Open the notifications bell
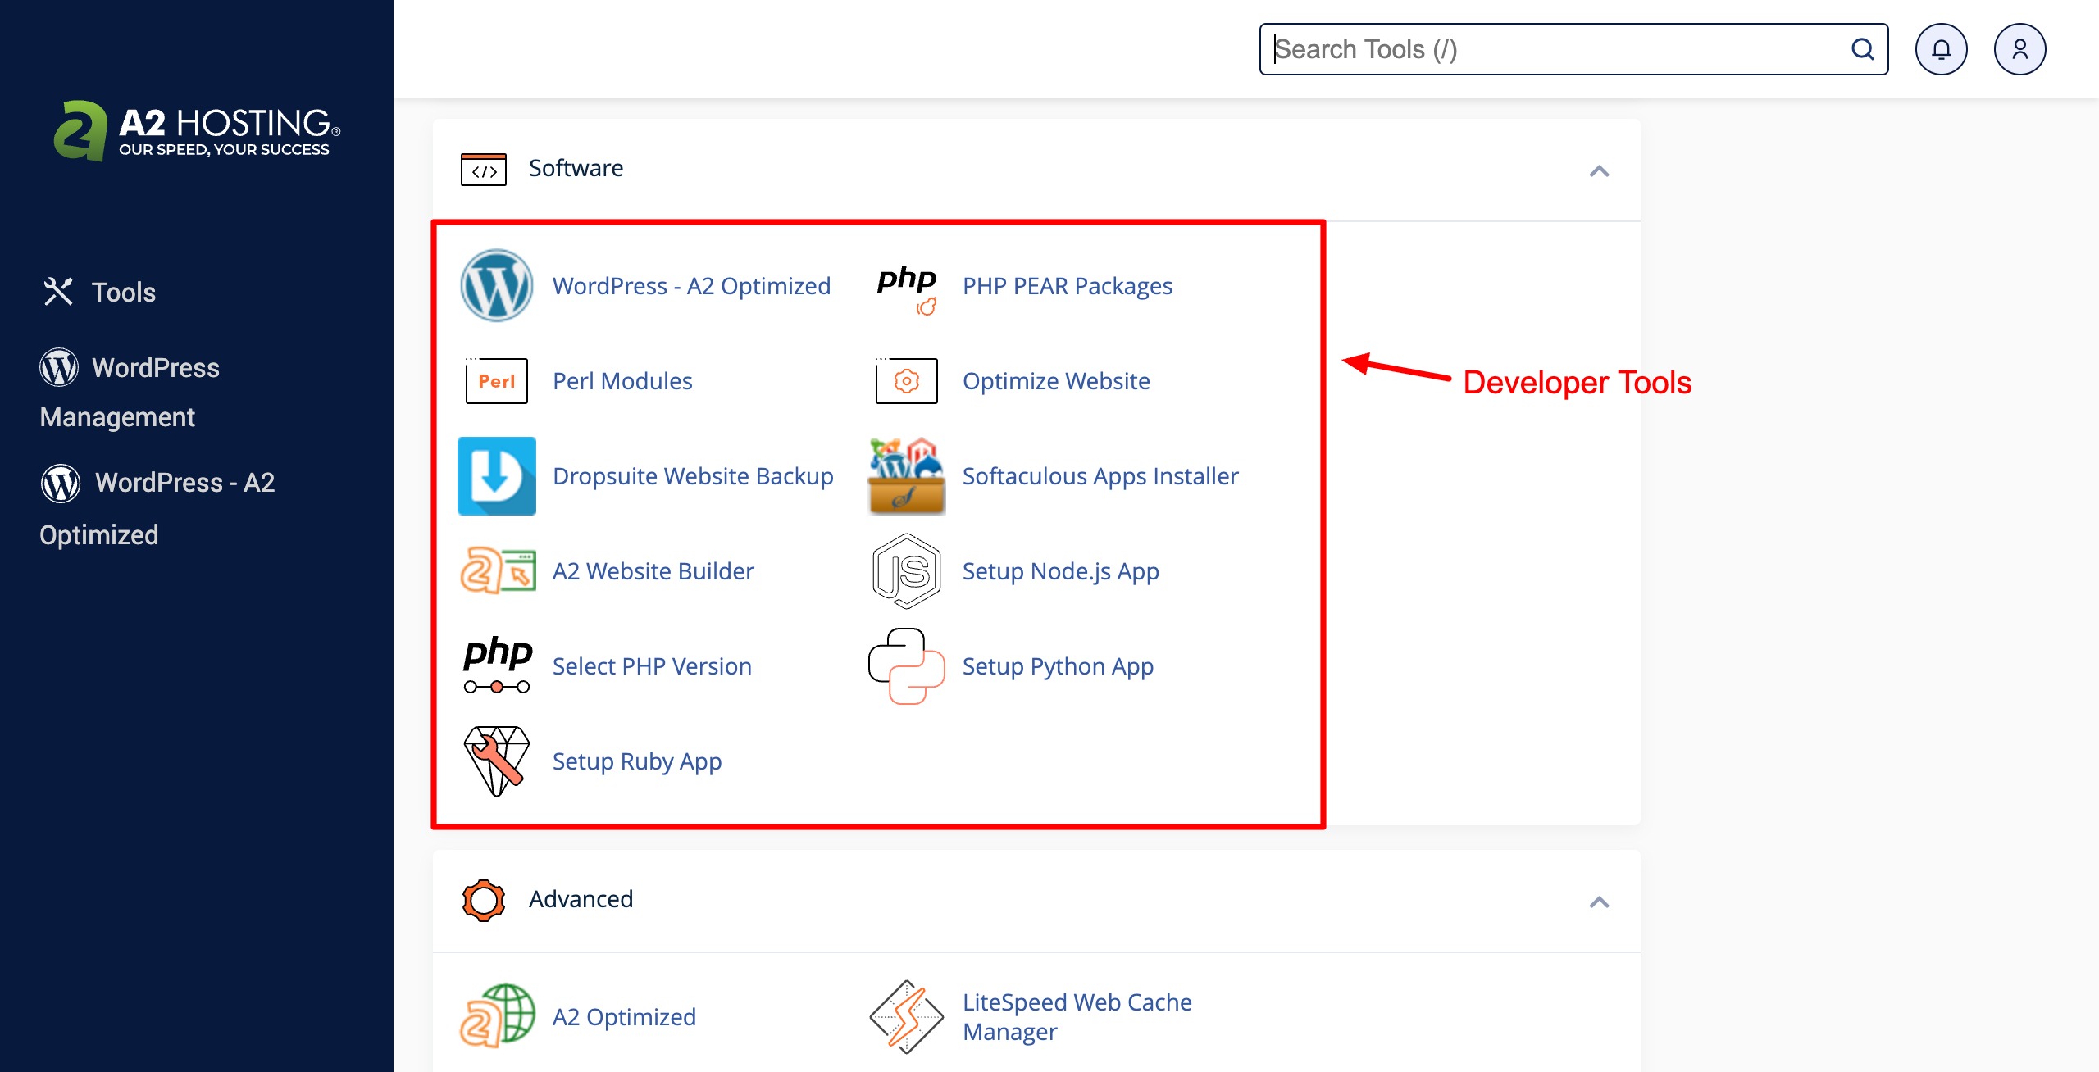Image resolution: width=2099 pixels, height=1072 pixels. pyautogui.click(x=1941, y=49)
